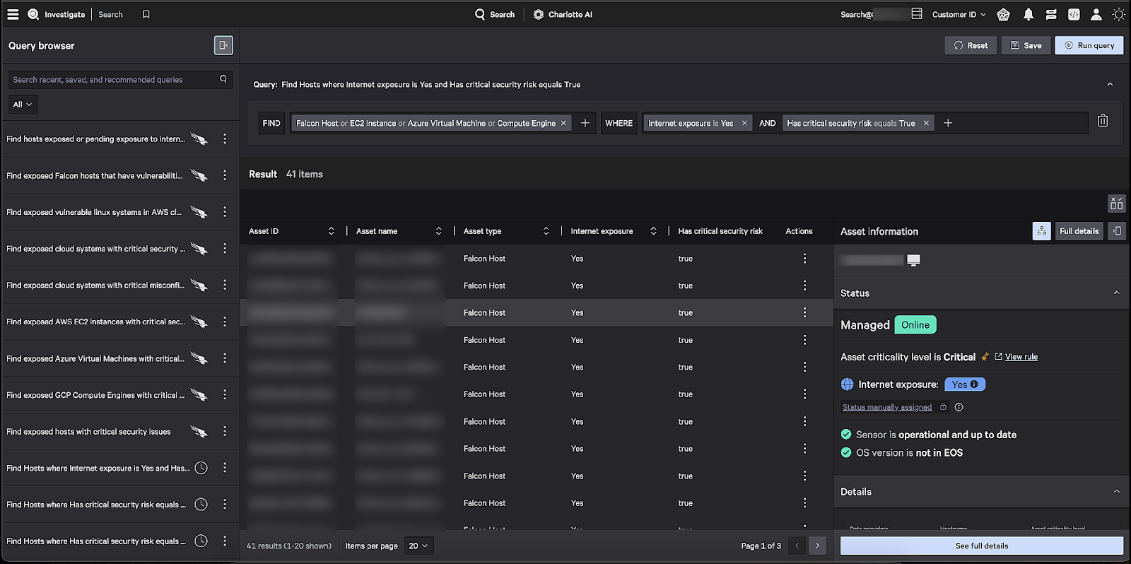The height and width of the screenshot is (564, 1131).
Task: Remove 'Internet exposure is Yes' condition
Action: click(x=744, y=123)
